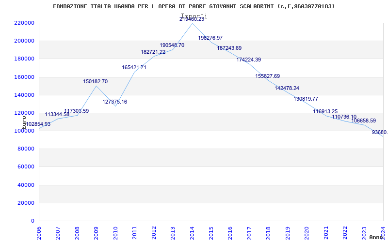Click the 2017 x-axis year label
Image resolution: width=388 pixels, height=242 pixels.
pos(249,233)
